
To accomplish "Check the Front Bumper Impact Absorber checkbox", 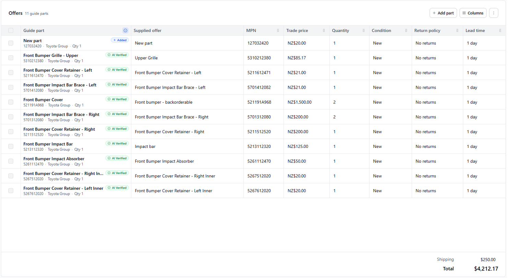I will pyautogui.click(x=11, y=161).
